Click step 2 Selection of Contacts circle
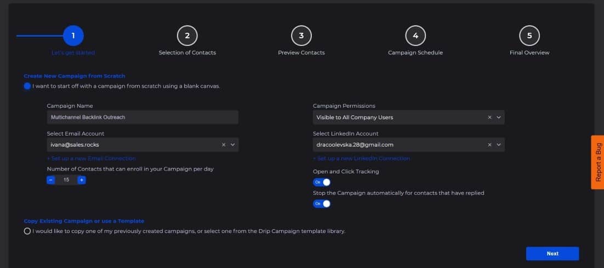This screenshot has height=268, width=604. pyautogui.click(x=187, y=36)
